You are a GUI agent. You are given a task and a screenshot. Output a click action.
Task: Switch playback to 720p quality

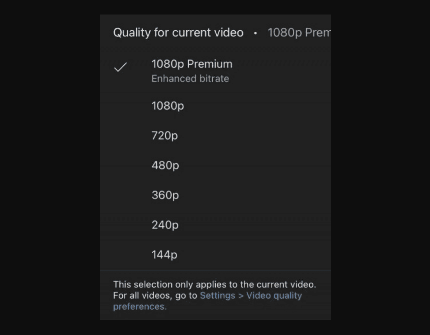point(165,136)
